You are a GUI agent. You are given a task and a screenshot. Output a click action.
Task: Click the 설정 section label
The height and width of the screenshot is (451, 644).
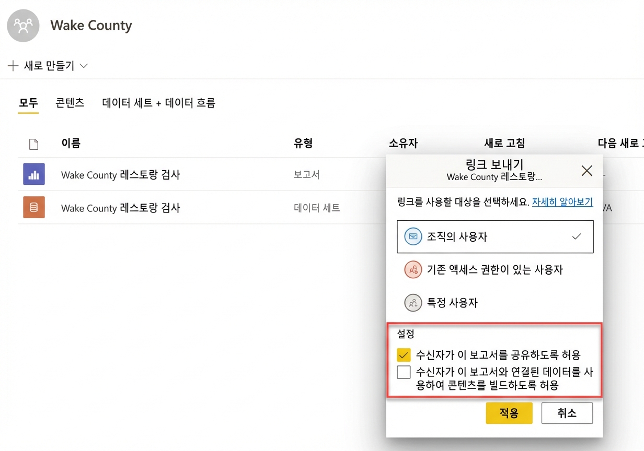point(406,334)
